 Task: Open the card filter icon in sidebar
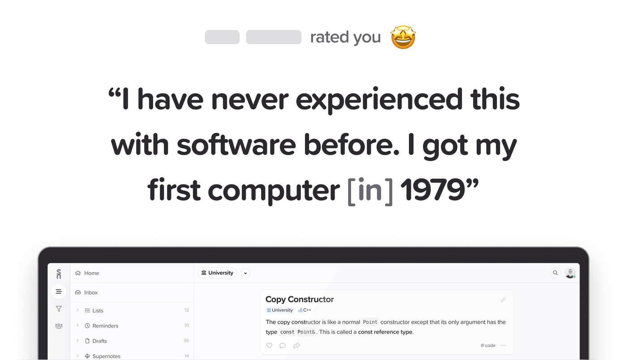point(58,309)
